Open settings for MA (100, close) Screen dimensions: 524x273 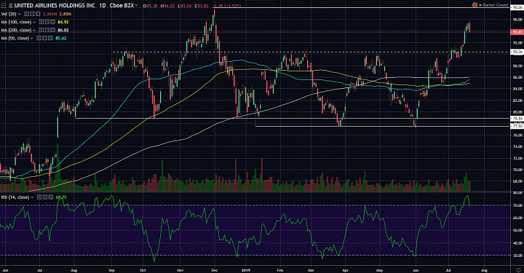tap(47, 22)
